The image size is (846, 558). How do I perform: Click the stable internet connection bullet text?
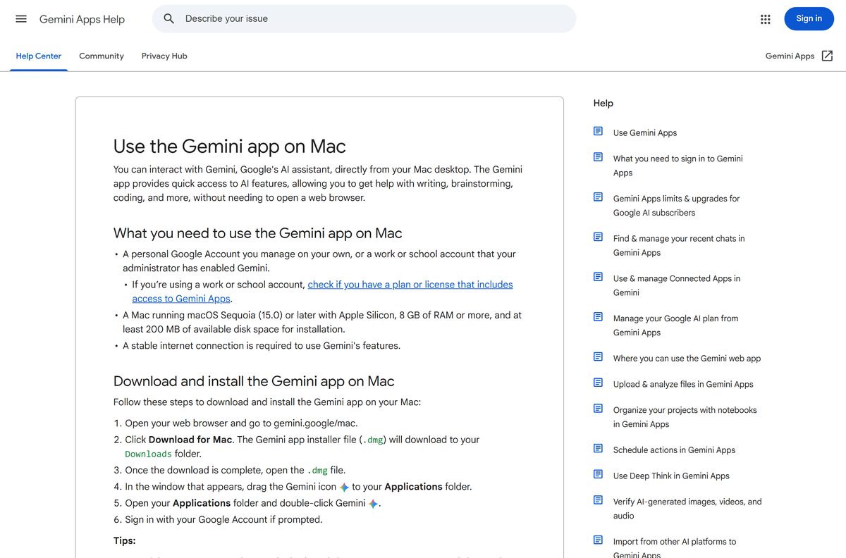(262, 346)
